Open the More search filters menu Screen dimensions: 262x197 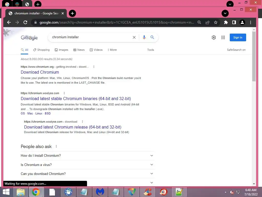[112, 50]
